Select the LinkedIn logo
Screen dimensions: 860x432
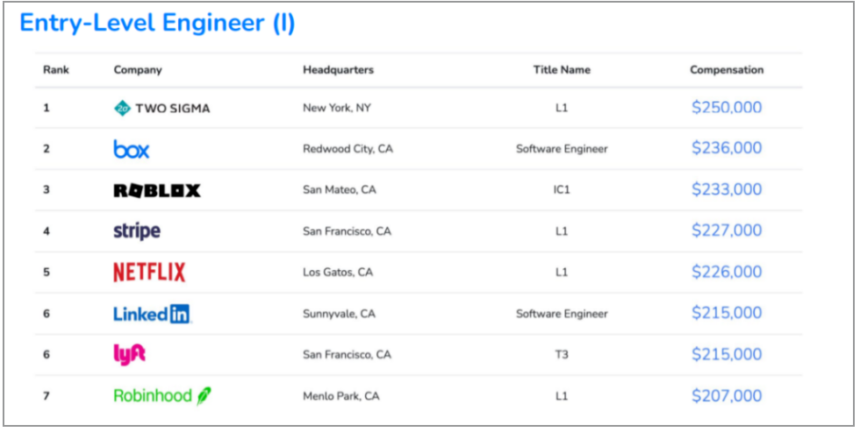153,314
